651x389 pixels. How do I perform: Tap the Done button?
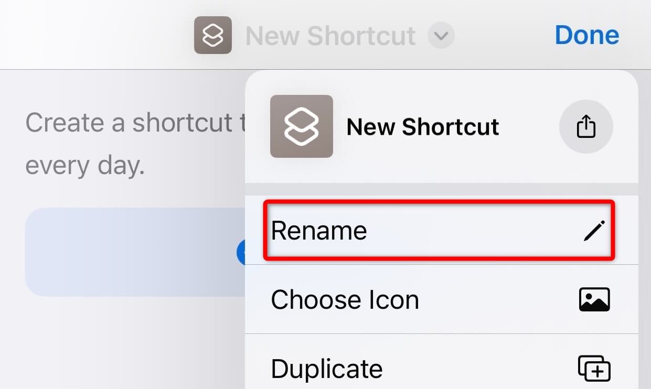587,35
